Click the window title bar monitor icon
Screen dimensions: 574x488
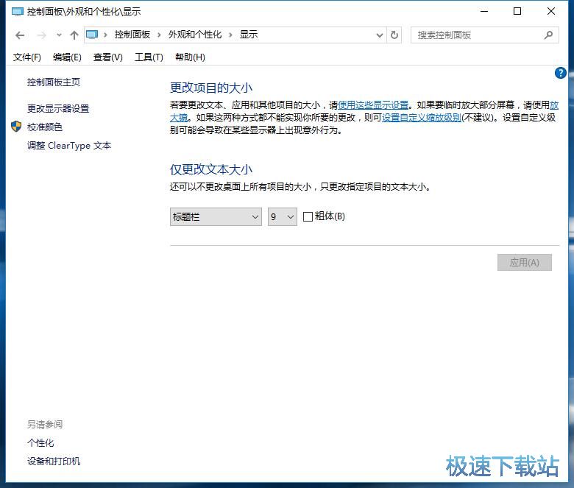tap(17, 11)
